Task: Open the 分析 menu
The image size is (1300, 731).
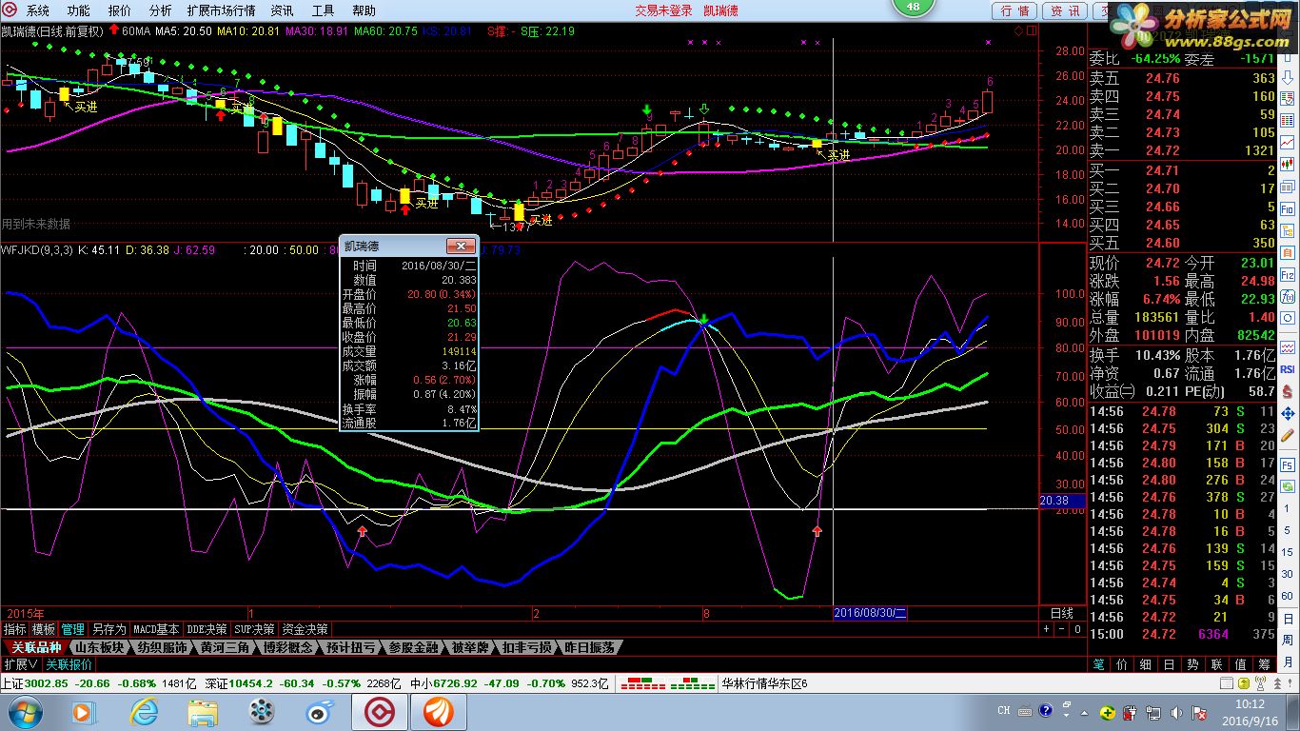Action: [161, 10]
